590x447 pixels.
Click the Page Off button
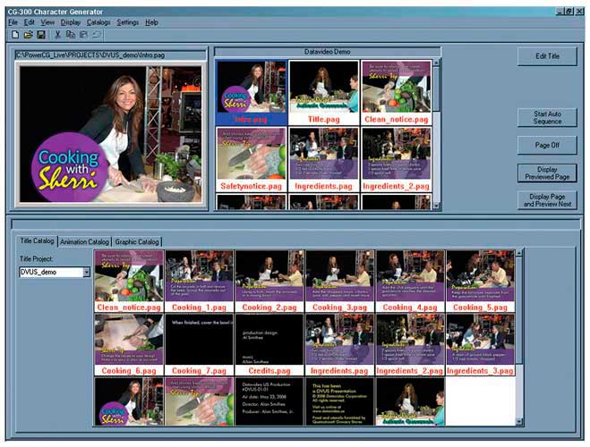(x=547, y=145)
